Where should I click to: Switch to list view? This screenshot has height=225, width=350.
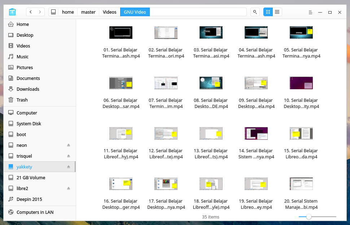(x=277, y=12)
